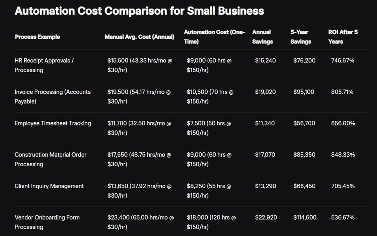Select the "5-Year Savings" column header
The image size is (377, 236).
pos(300,37)
